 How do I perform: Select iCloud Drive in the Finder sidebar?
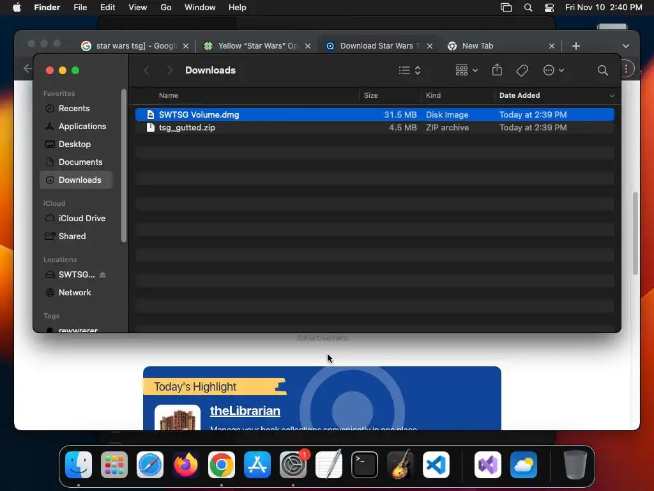point(77,219)
